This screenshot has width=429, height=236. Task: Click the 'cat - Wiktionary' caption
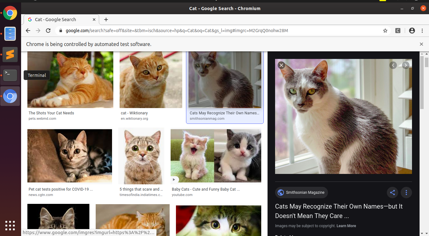134,113
